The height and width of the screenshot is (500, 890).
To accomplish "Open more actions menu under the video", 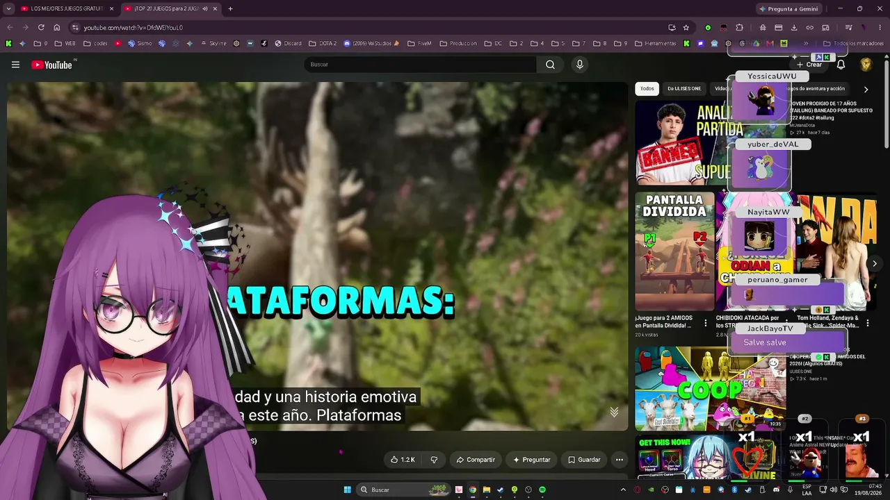I will pyautogui.click(x=620, y=460).
